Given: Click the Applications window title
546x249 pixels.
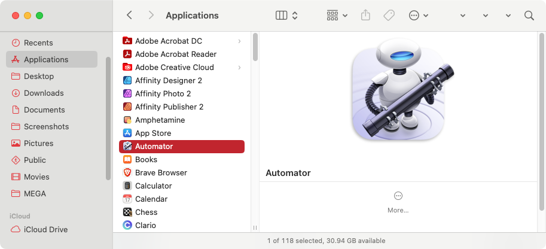Looking at the screenshot, I should click(x=192, y=16).
